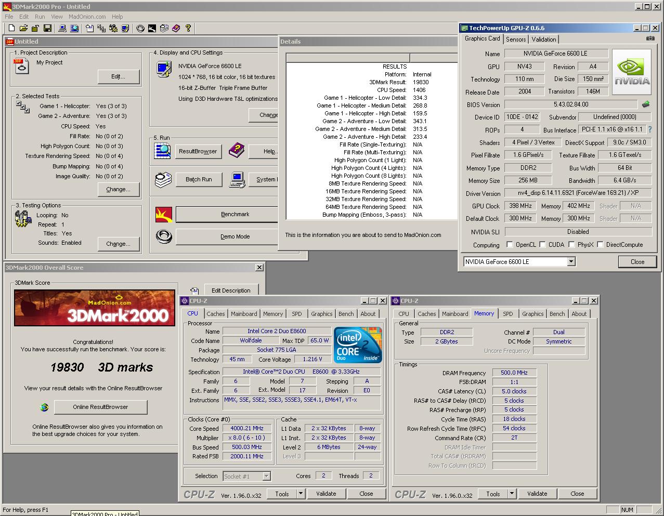Click the Edit Description button
Screen dimensions: 664x516
click(x=231, y=290)
